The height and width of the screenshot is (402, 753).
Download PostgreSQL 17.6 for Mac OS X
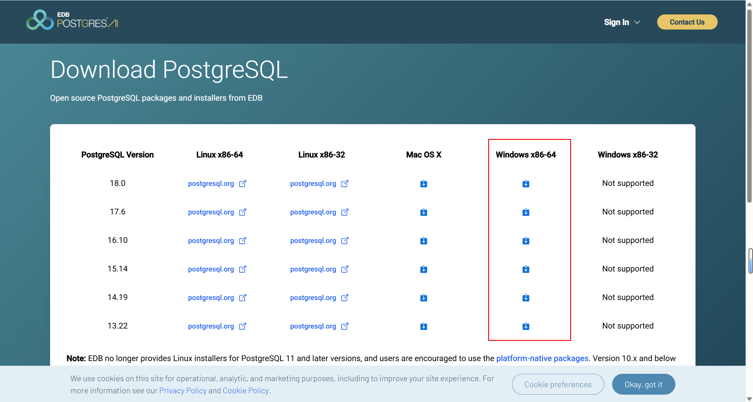[424, 212]
